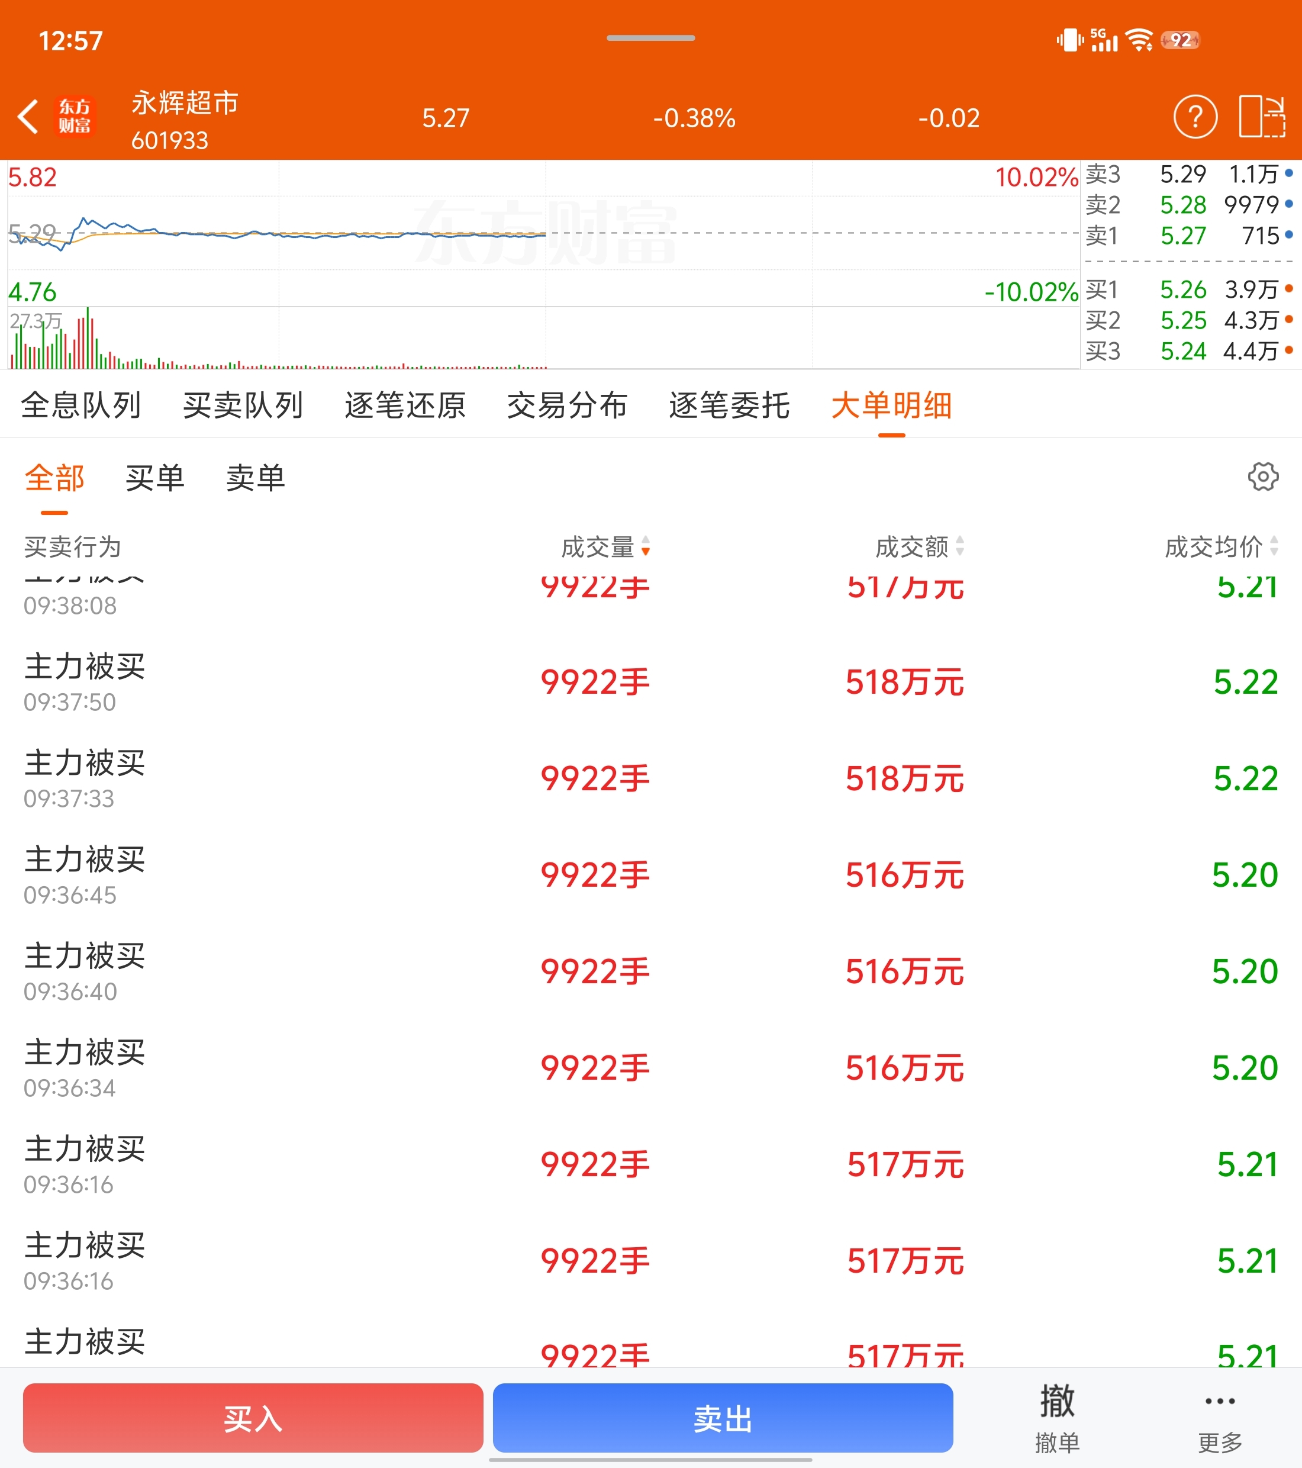
Task: Sort by 成交量 column arrows
Action: pos(646,546)
